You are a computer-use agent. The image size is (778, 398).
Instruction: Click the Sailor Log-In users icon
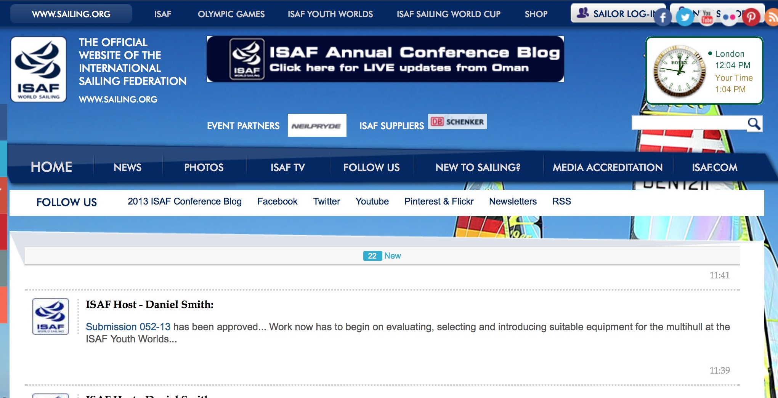582,13
